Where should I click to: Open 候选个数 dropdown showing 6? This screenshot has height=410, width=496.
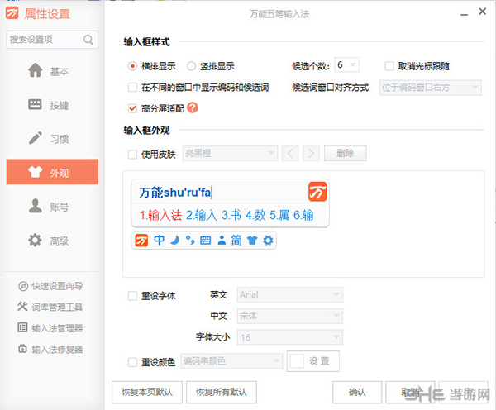[347, 64]
